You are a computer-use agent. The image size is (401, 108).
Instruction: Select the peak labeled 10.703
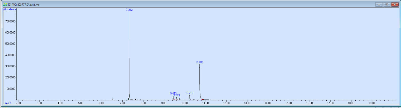pos(199,62)
